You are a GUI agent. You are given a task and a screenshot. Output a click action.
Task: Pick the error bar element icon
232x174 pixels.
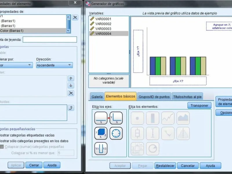(153, 133)
